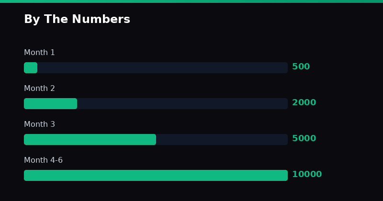Click the green fill of Month 1 bar
This screenshot has height=201, width=383.
[x=31, y=67]
